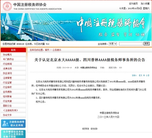Click the site title 中国注册税务师协会 header text
The height and width of the screenshot is (138, 152).
coord(30,5)
